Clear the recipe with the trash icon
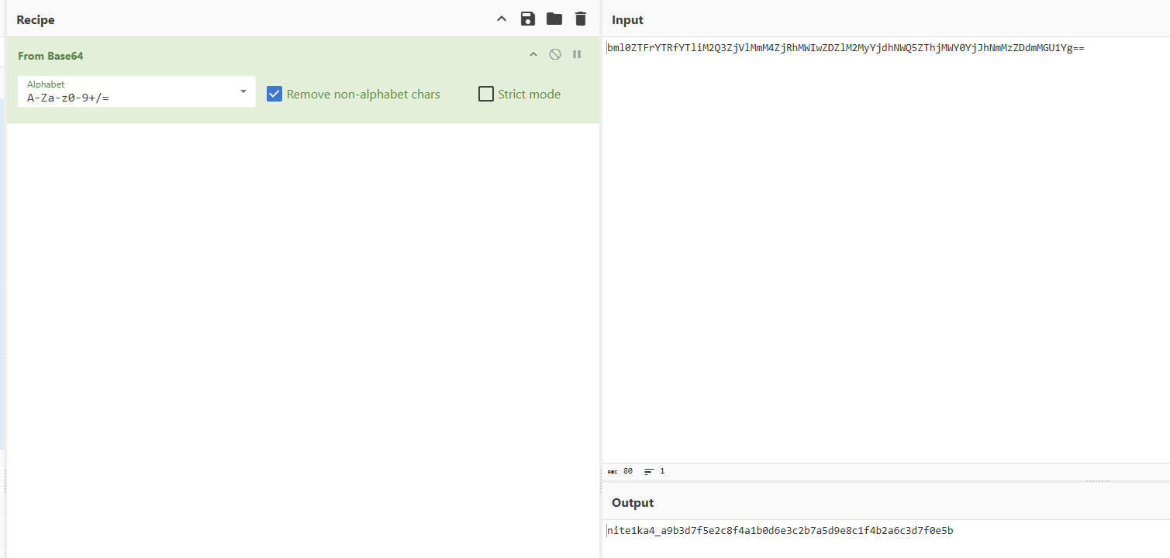 (581, 19)
